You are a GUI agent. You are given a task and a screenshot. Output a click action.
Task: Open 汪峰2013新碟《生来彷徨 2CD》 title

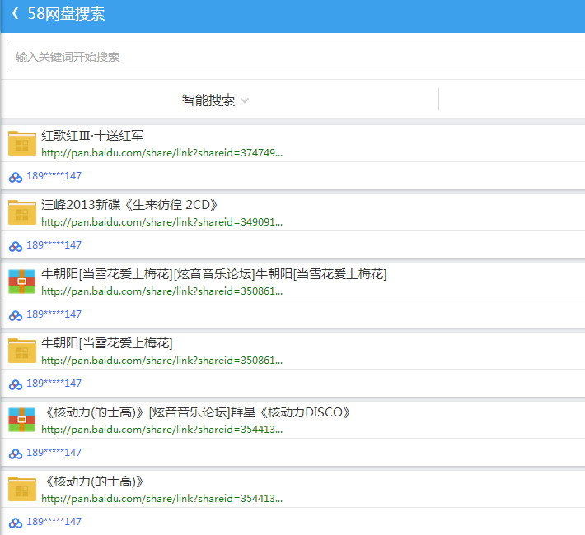click(x=129, y=205)
